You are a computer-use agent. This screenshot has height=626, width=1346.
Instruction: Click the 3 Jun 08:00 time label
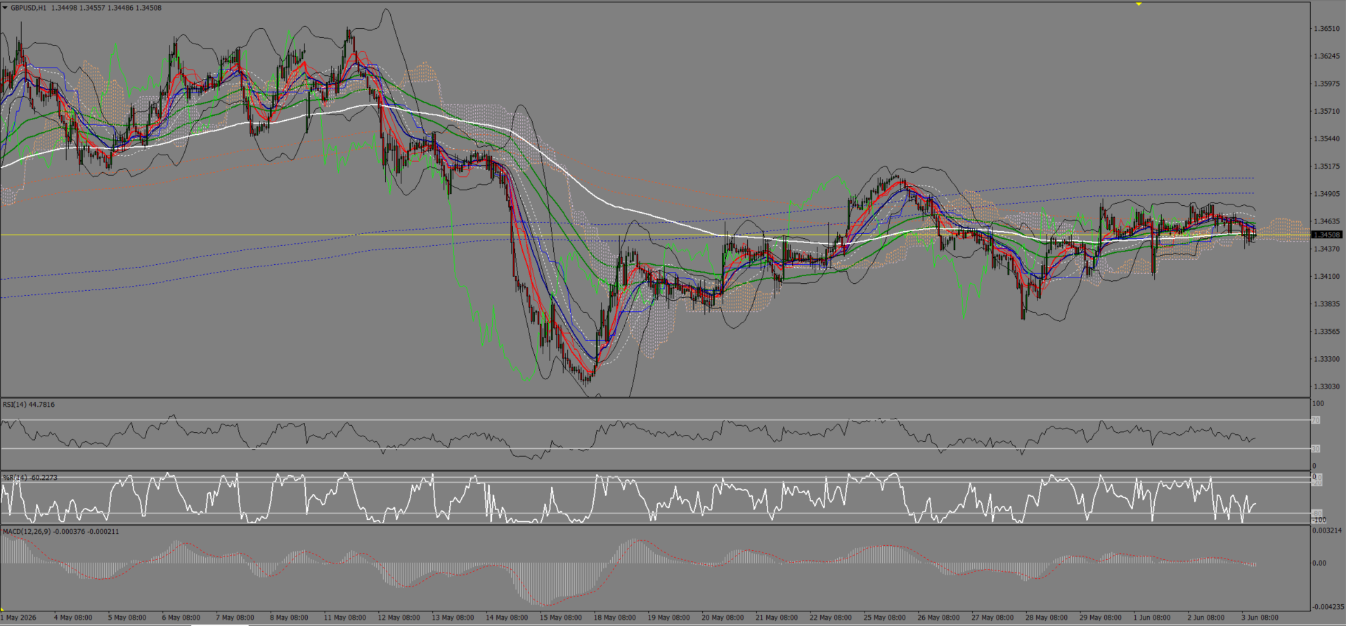pyautogui.click(x=1260, y=618)
